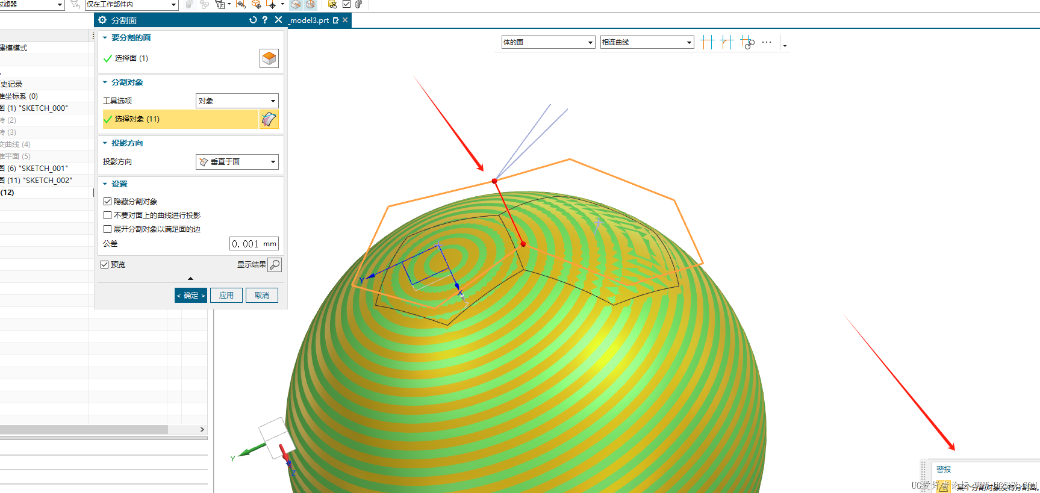This screenshot has width=1040, height=493.
Task: Click the first shaded-cube icon in top toolbar
Action: [x=189, y=5]
